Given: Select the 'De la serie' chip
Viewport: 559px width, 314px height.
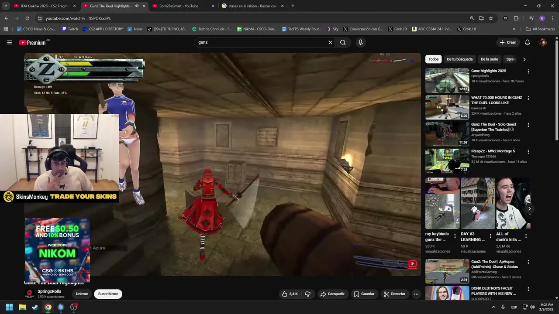Looking at the screenshot, I should point(489,59).
